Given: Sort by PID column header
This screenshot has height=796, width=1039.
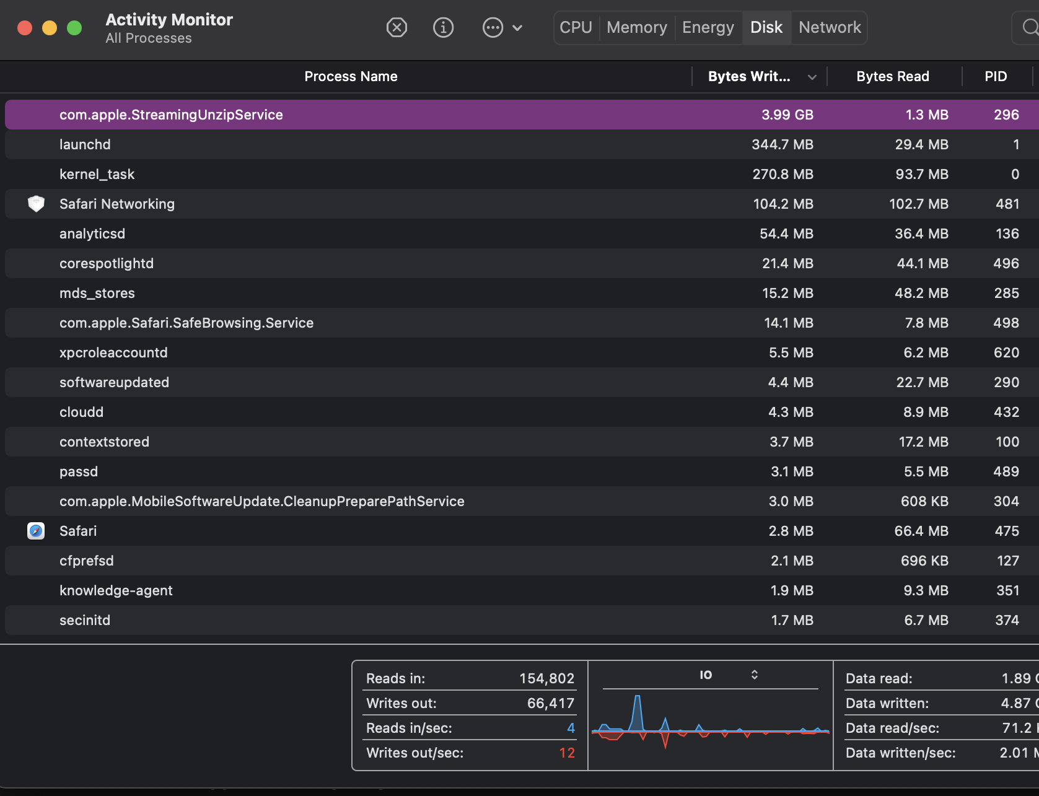Looking at the screenshot, I should (x=996, y=76).
